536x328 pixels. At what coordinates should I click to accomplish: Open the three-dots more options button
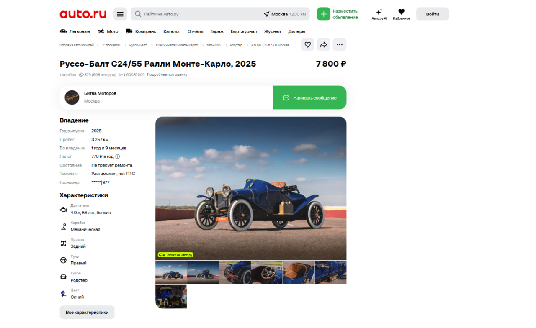pyautogui.click(x=340, y=44)
